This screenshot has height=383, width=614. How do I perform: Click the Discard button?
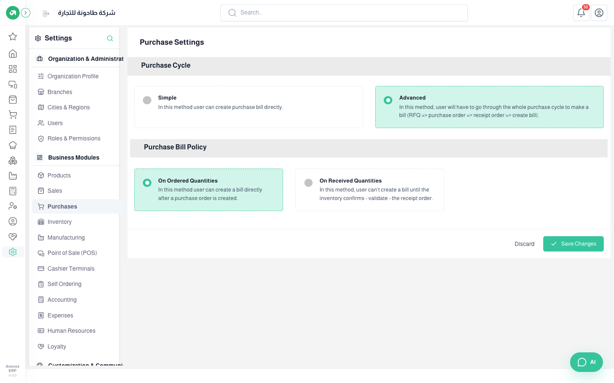pos(524,244)
